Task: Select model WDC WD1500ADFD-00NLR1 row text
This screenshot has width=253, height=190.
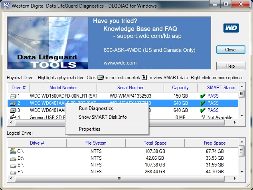Action: (63, 96)
